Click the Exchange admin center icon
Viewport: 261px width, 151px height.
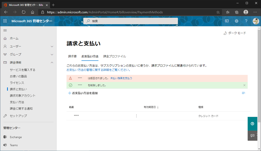coord(5,137)
